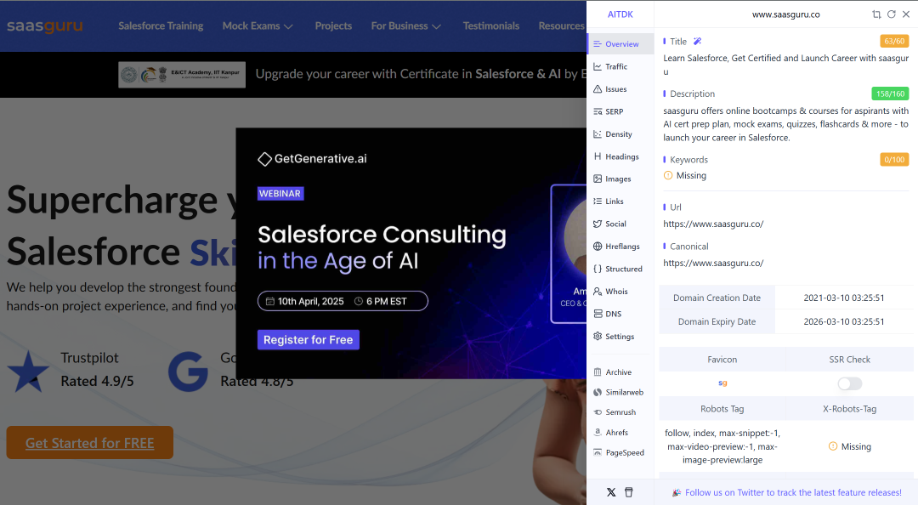This screenshot has height=505, width=918.
Task: Click the person-search icon for Whois
Action: coord(598,291)
